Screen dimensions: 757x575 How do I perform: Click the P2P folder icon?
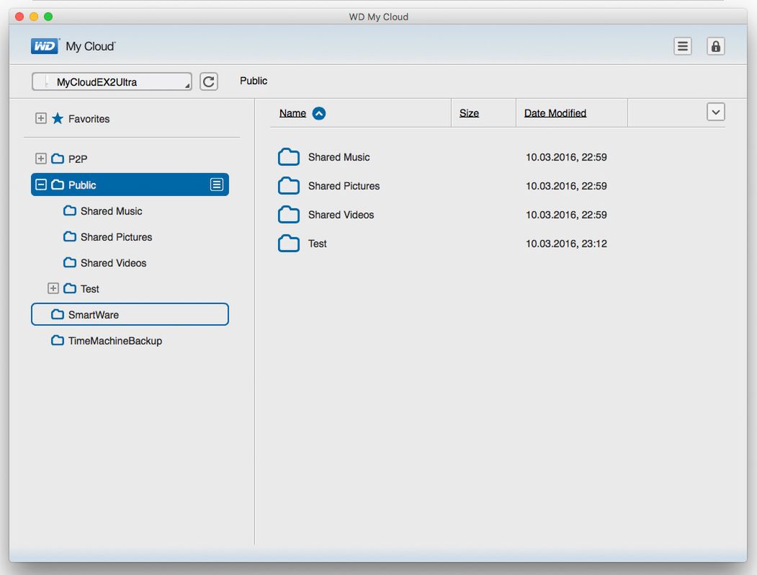(58, 159)
